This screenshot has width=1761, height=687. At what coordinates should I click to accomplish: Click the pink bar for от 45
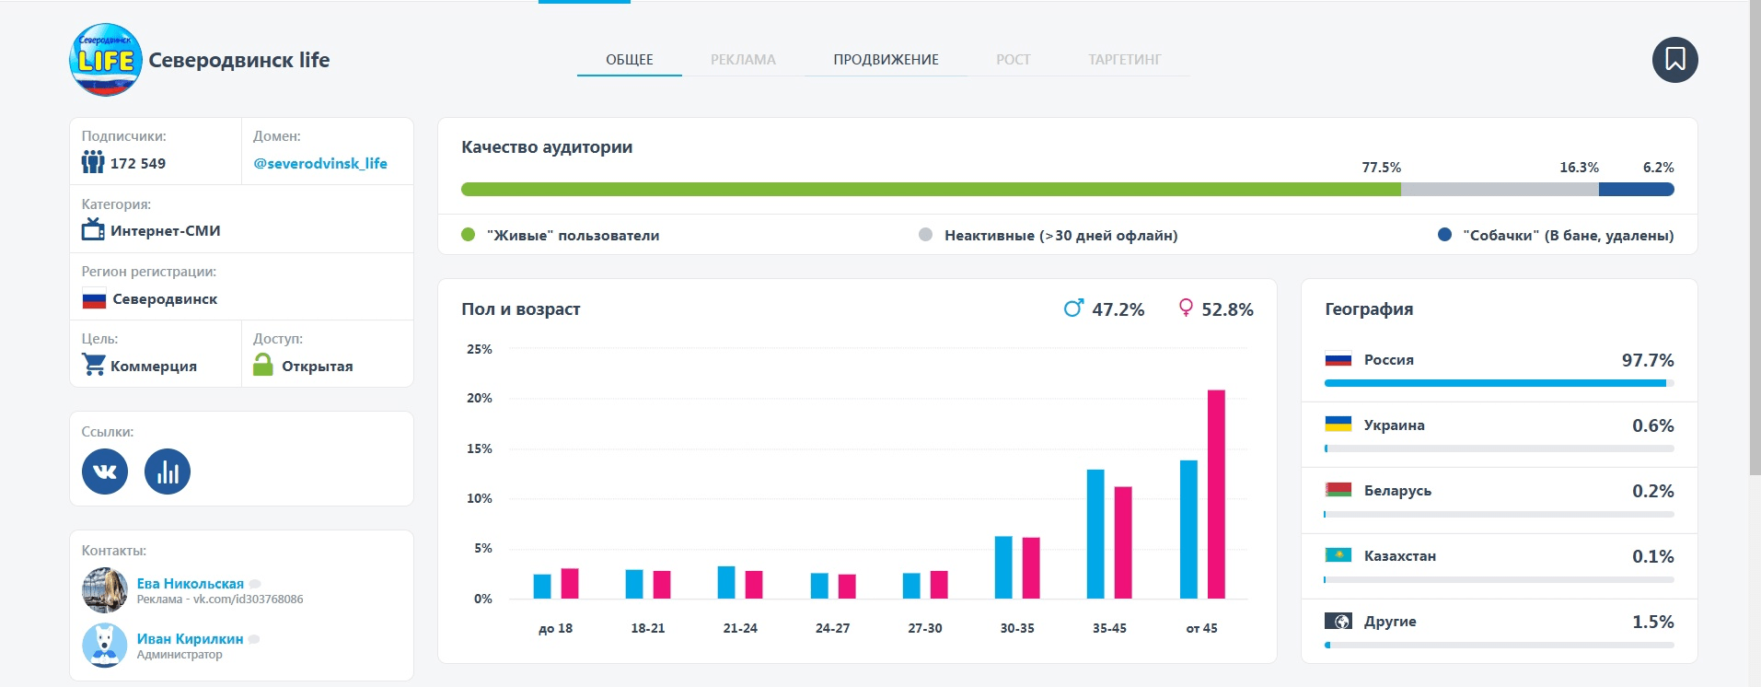[1216, 495]
